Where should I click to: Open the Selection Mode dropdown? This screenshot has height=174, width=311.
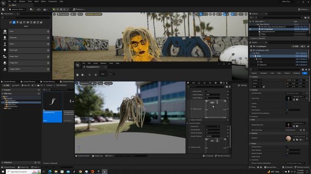point(17,9)
